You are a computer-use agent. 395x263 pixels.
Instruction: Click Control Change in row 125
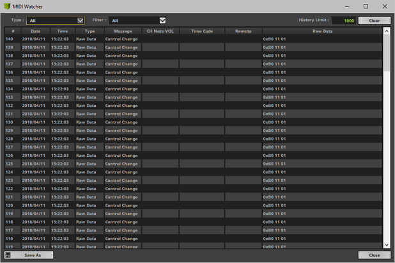pyautogui.click(x=121, y=164)
